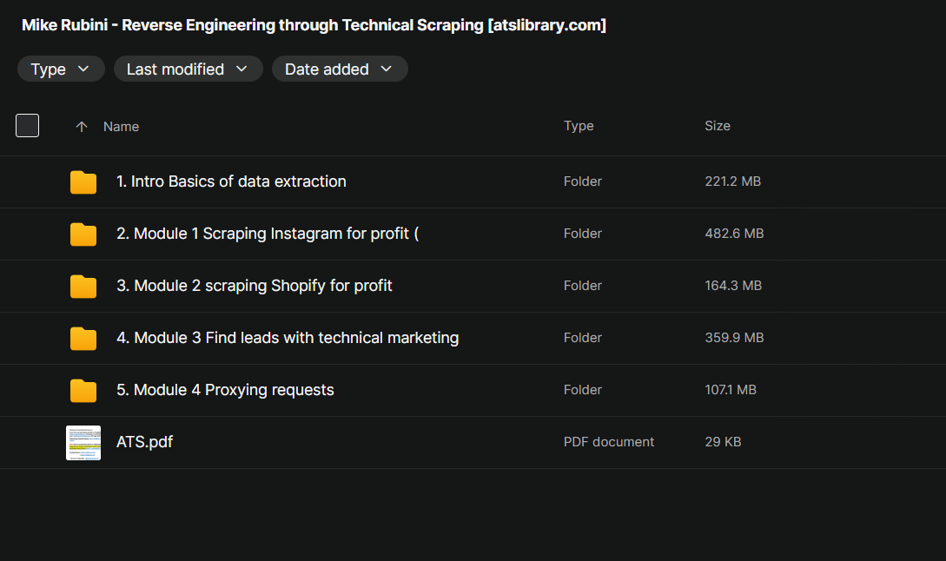Open '2. Module 1 Scraping Instagram for profit (' name
Screen dimensions: 946x561
pyautogui.click(x=268, y=234)
